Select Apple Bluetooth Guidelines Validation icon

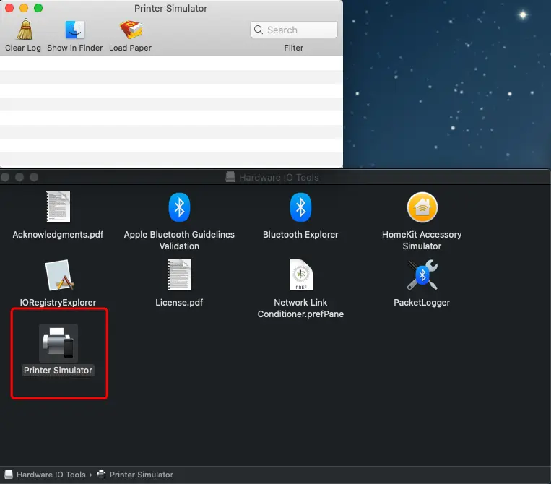[x=179, y=207]
